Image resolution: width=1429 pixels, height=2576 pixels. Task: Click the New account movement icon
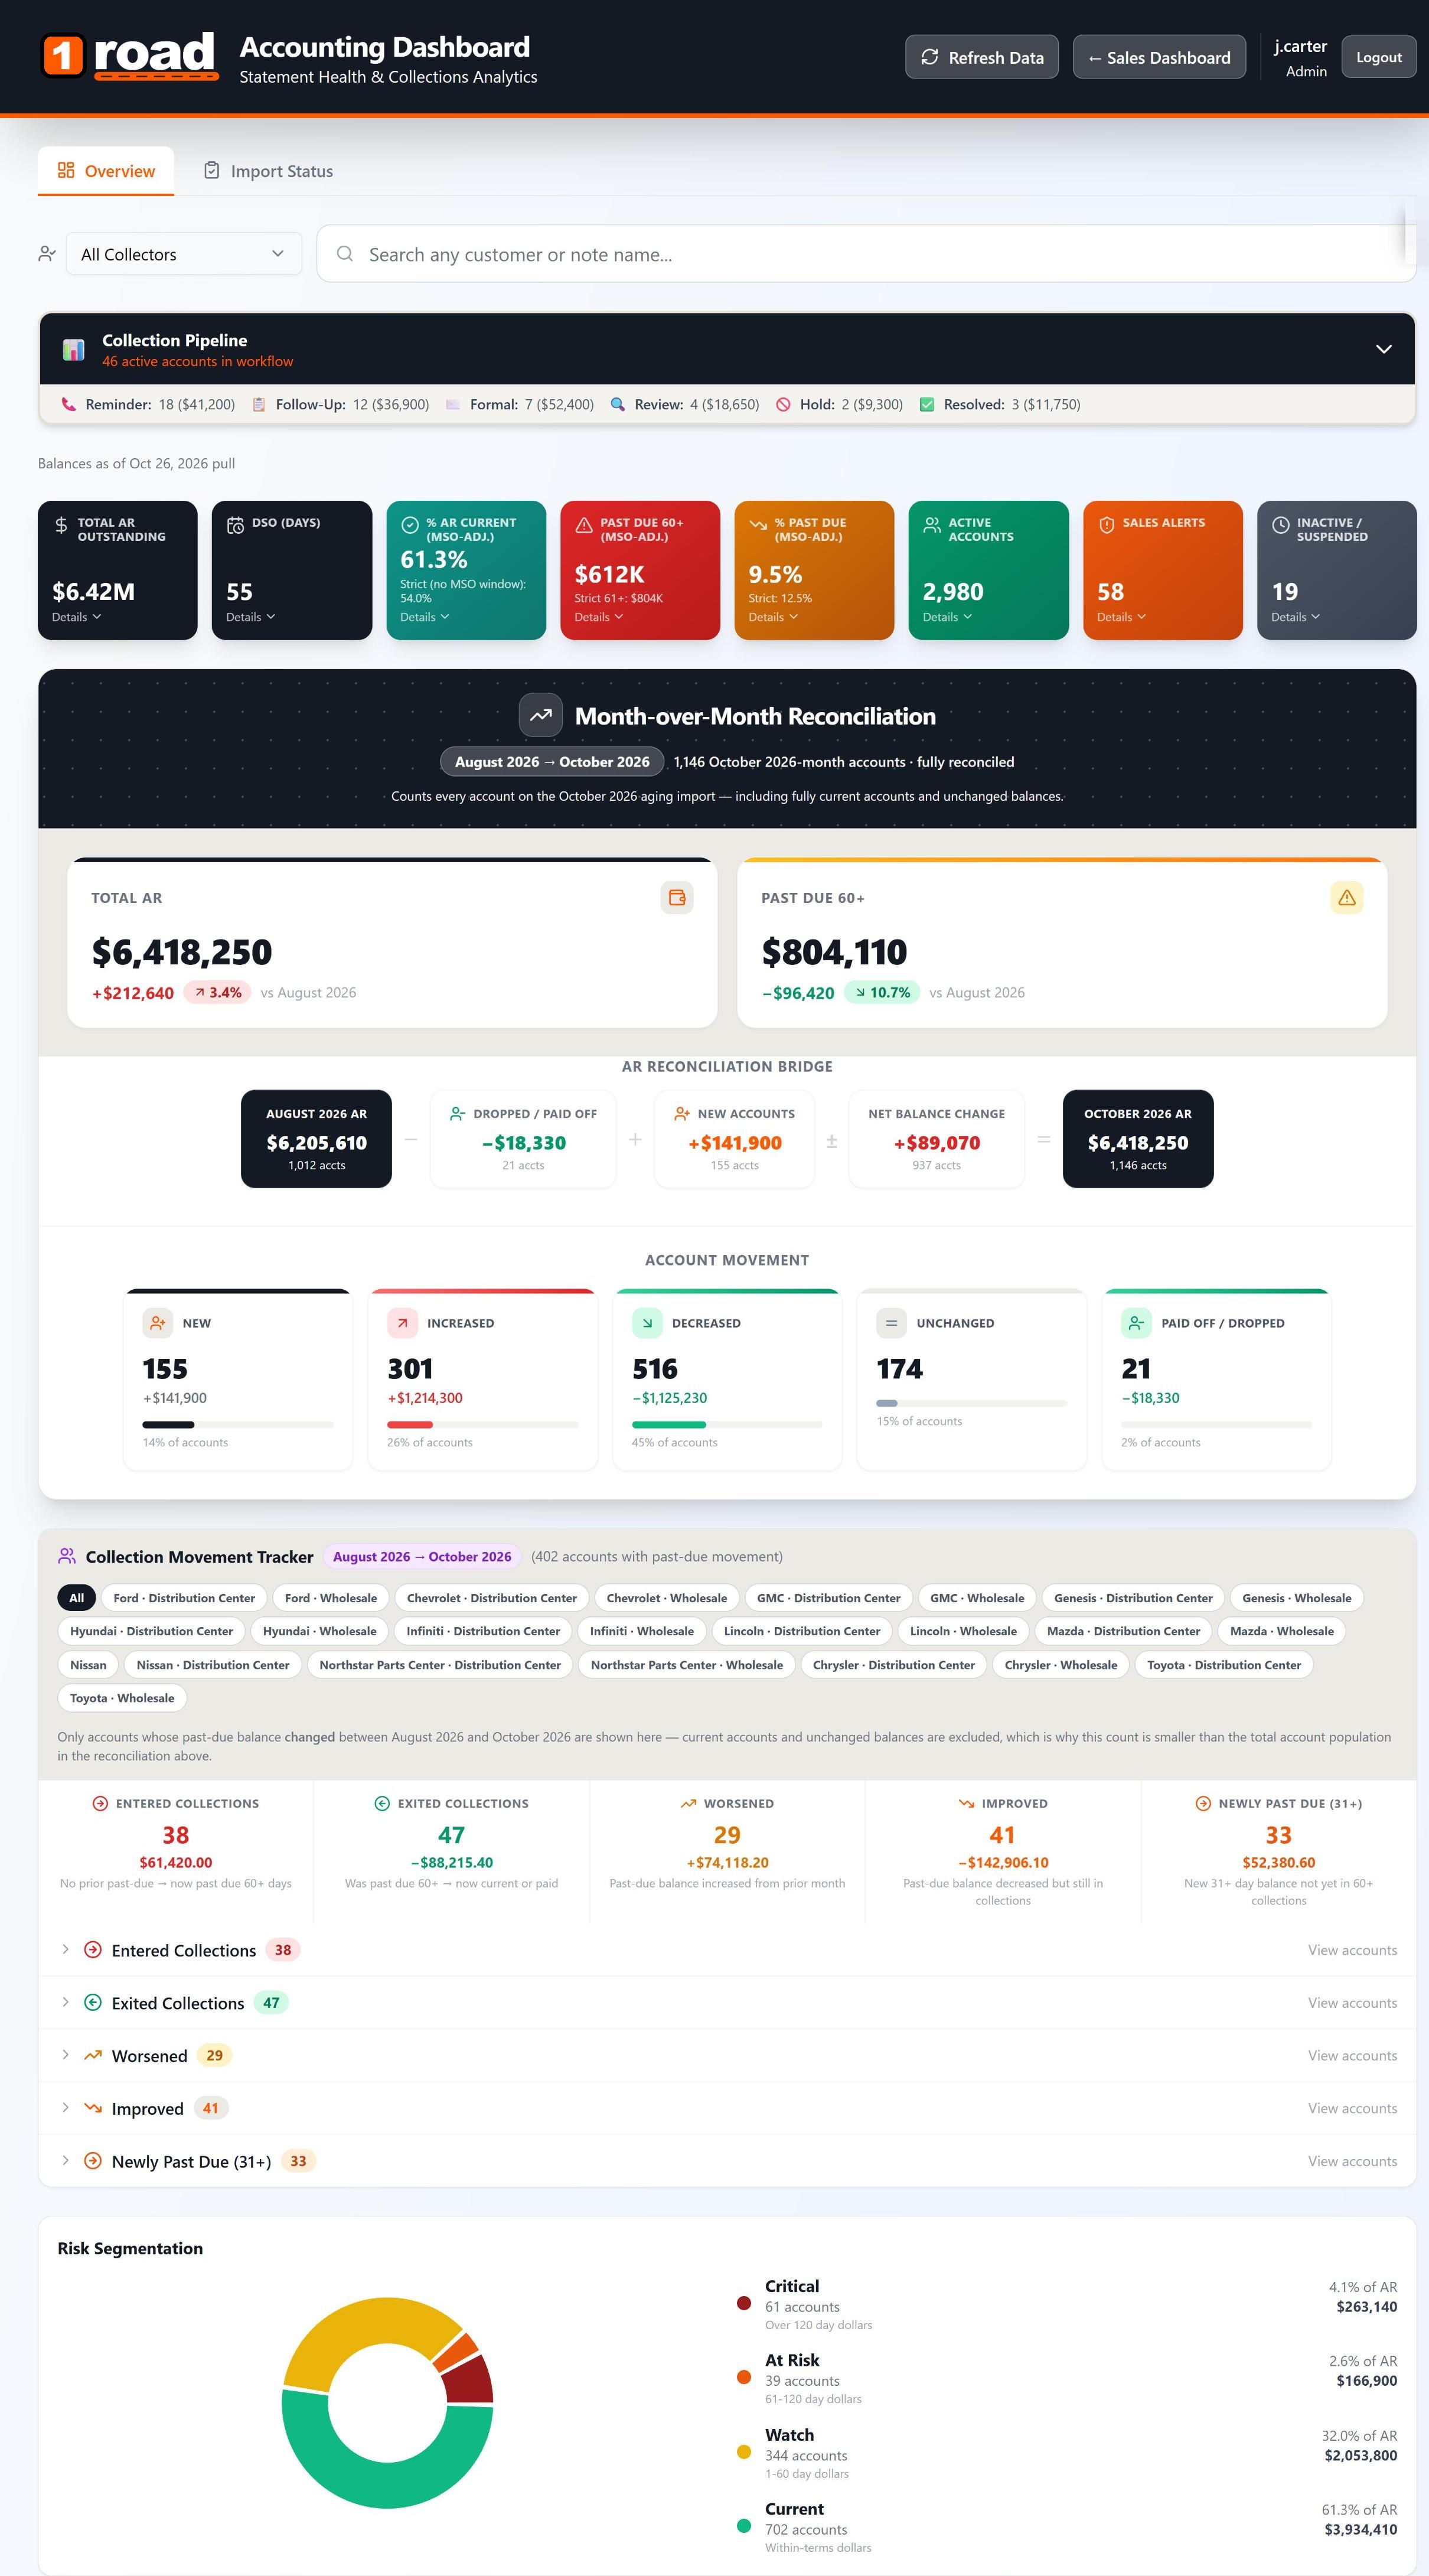(158, 1323)
